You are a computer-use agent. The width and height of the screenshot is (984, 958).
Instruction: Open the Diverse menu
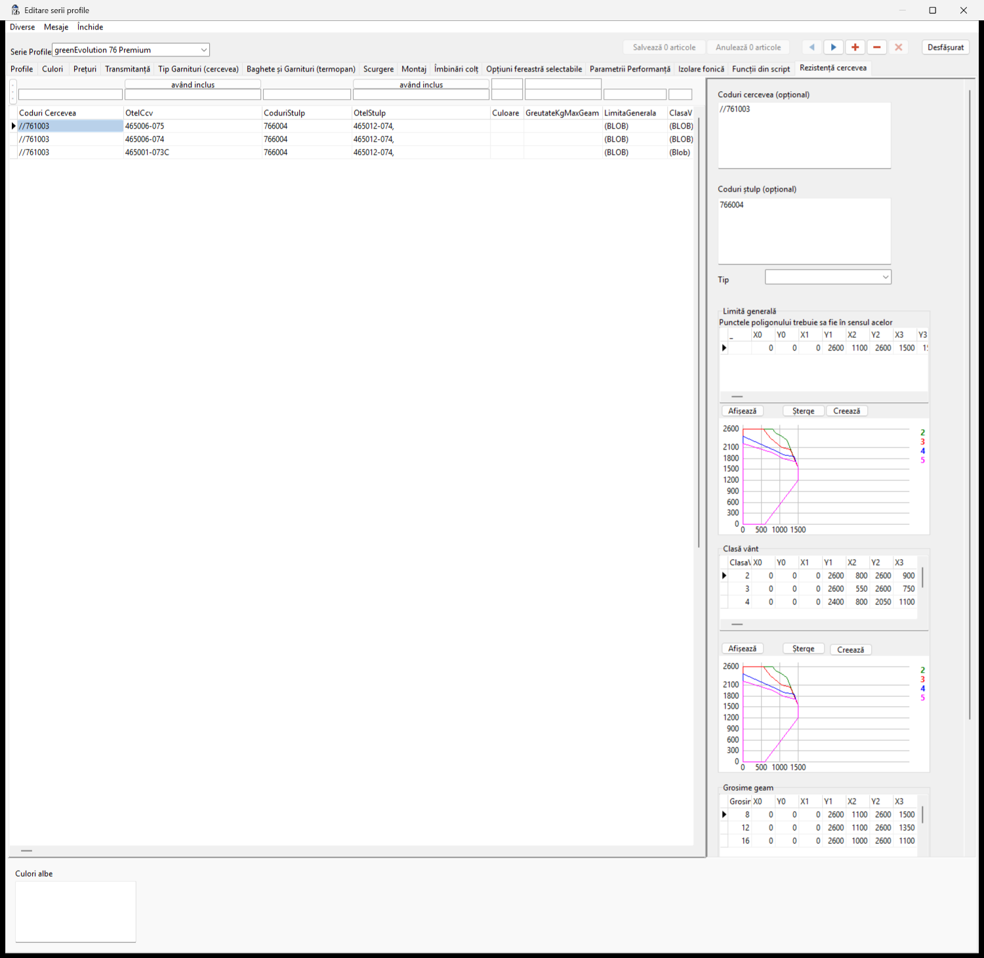coord(22,27)
